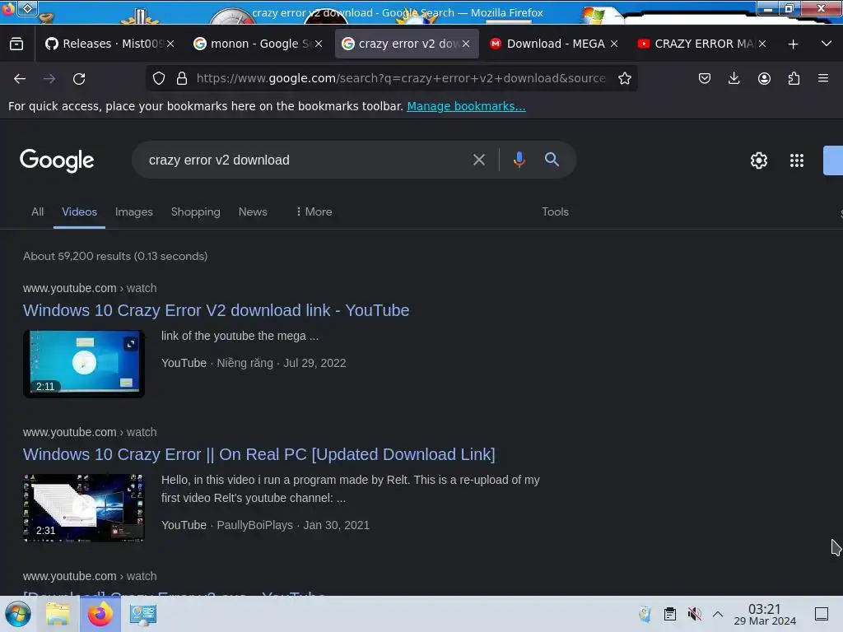Select the Shopping results filter
This screenshot has height=632, width=843.
196,211
